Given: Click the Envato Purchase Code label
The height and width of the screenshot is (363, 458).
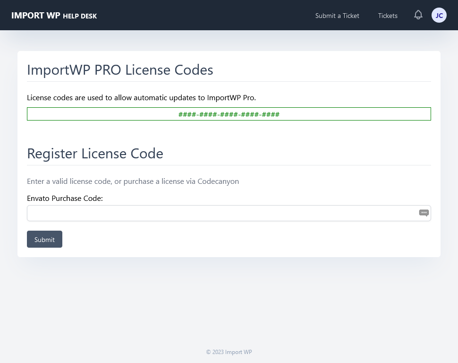Looking at the screenshot, I should [65, 199].
